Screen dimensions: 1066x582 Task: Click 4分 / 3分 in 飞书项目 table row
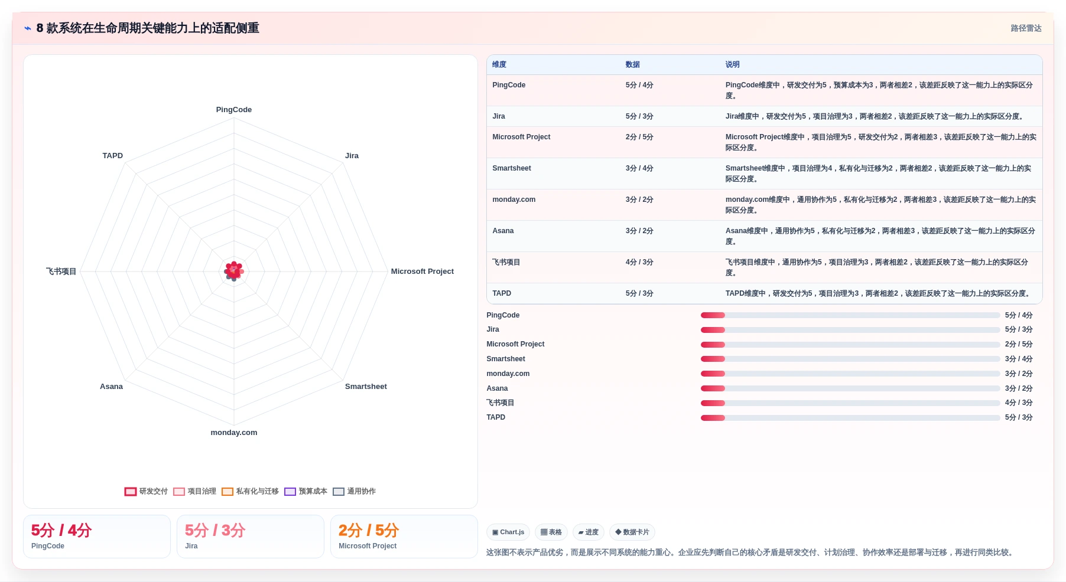[x=639, y=262]
